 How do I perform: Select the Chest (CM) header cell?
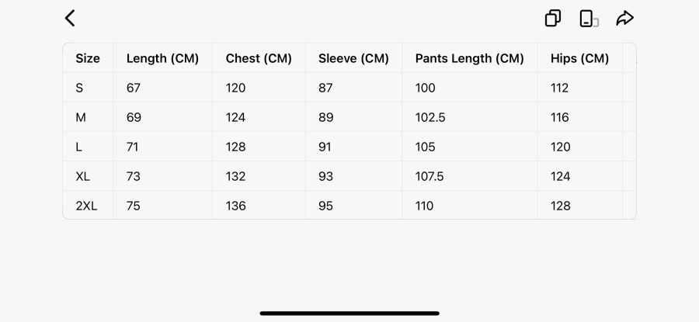tap(259, 58)
